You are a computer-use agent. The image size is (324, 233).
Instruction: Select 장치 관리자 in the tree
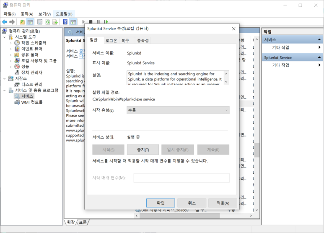tap(31, 73)
